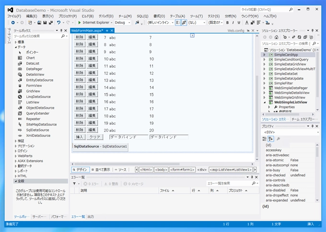Click the Background Color icon in the formatting toolbar
This screenshot has width=326, height=232.
click(x=253, y=23)
